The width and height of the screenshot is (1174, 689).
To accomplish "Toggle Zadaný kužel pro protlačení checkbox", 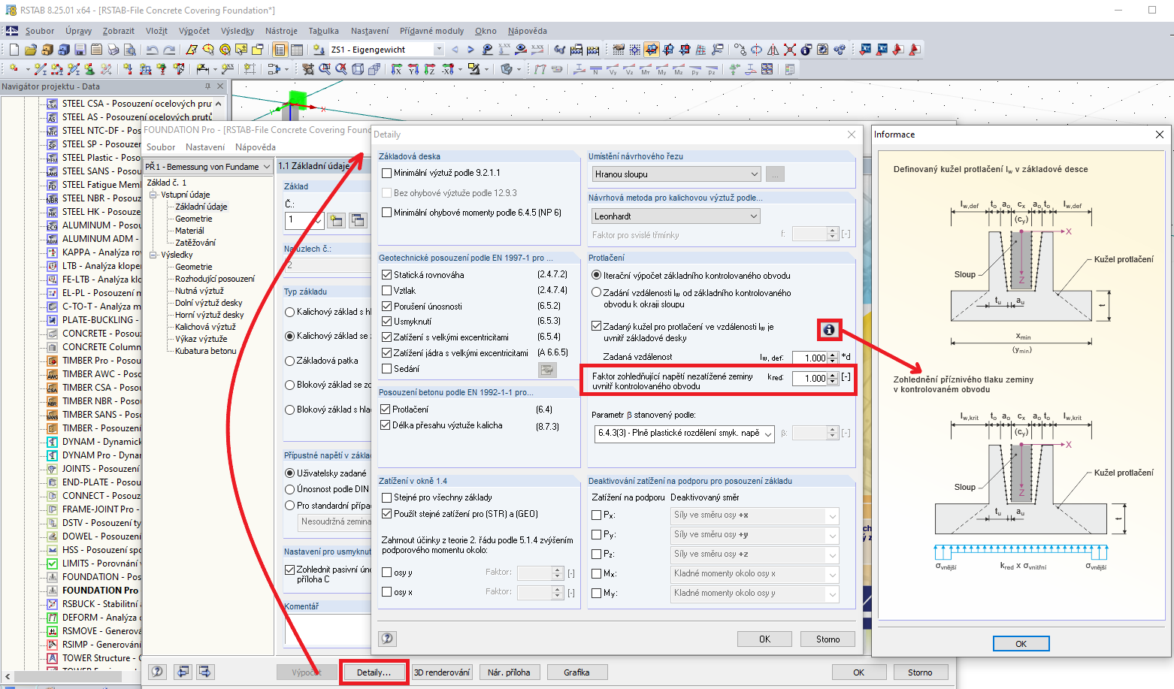I will click(x=597, y=326).
